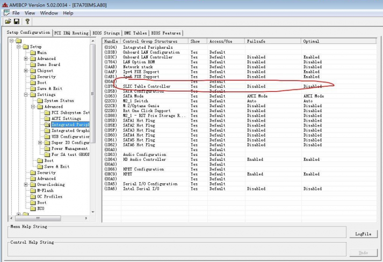Collapse the Advanced node under Settings
The image size is (383, 262).
click(x=33, y=107)
